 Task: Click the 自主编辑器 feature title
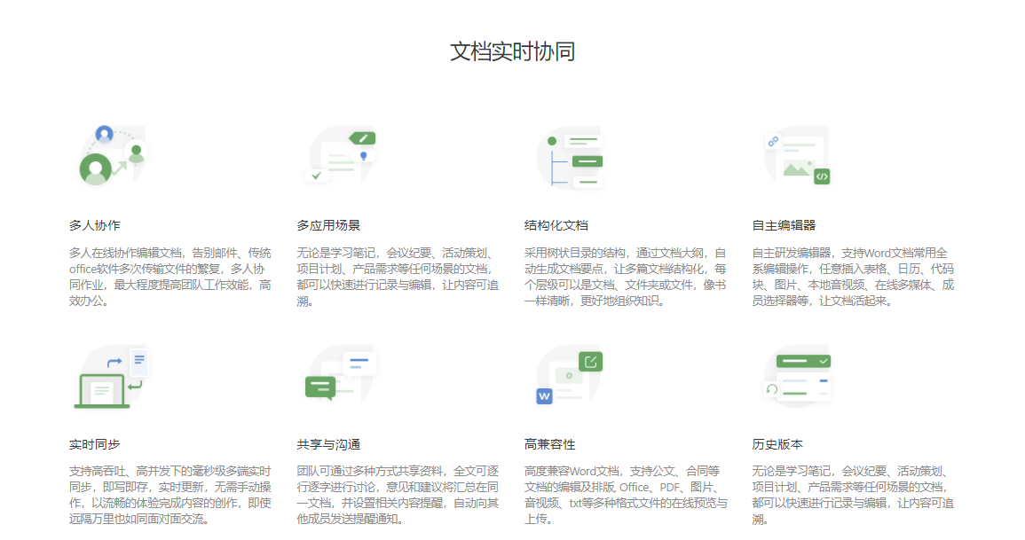[x=784, y=225]
